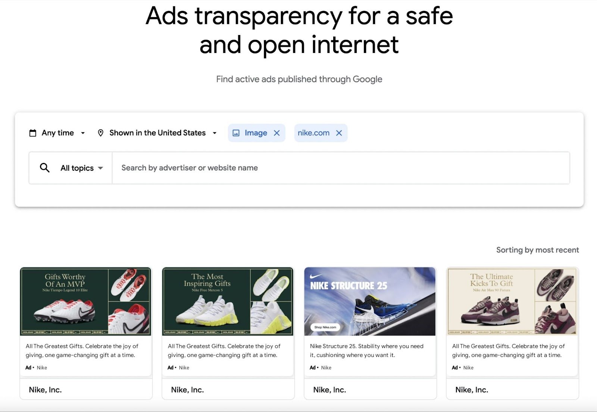Click the calendar icon beside Any time
597x412 pixels.
33,133
